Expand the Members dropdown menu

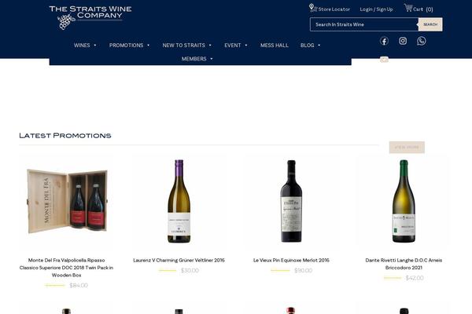click(x=197, y=59)
